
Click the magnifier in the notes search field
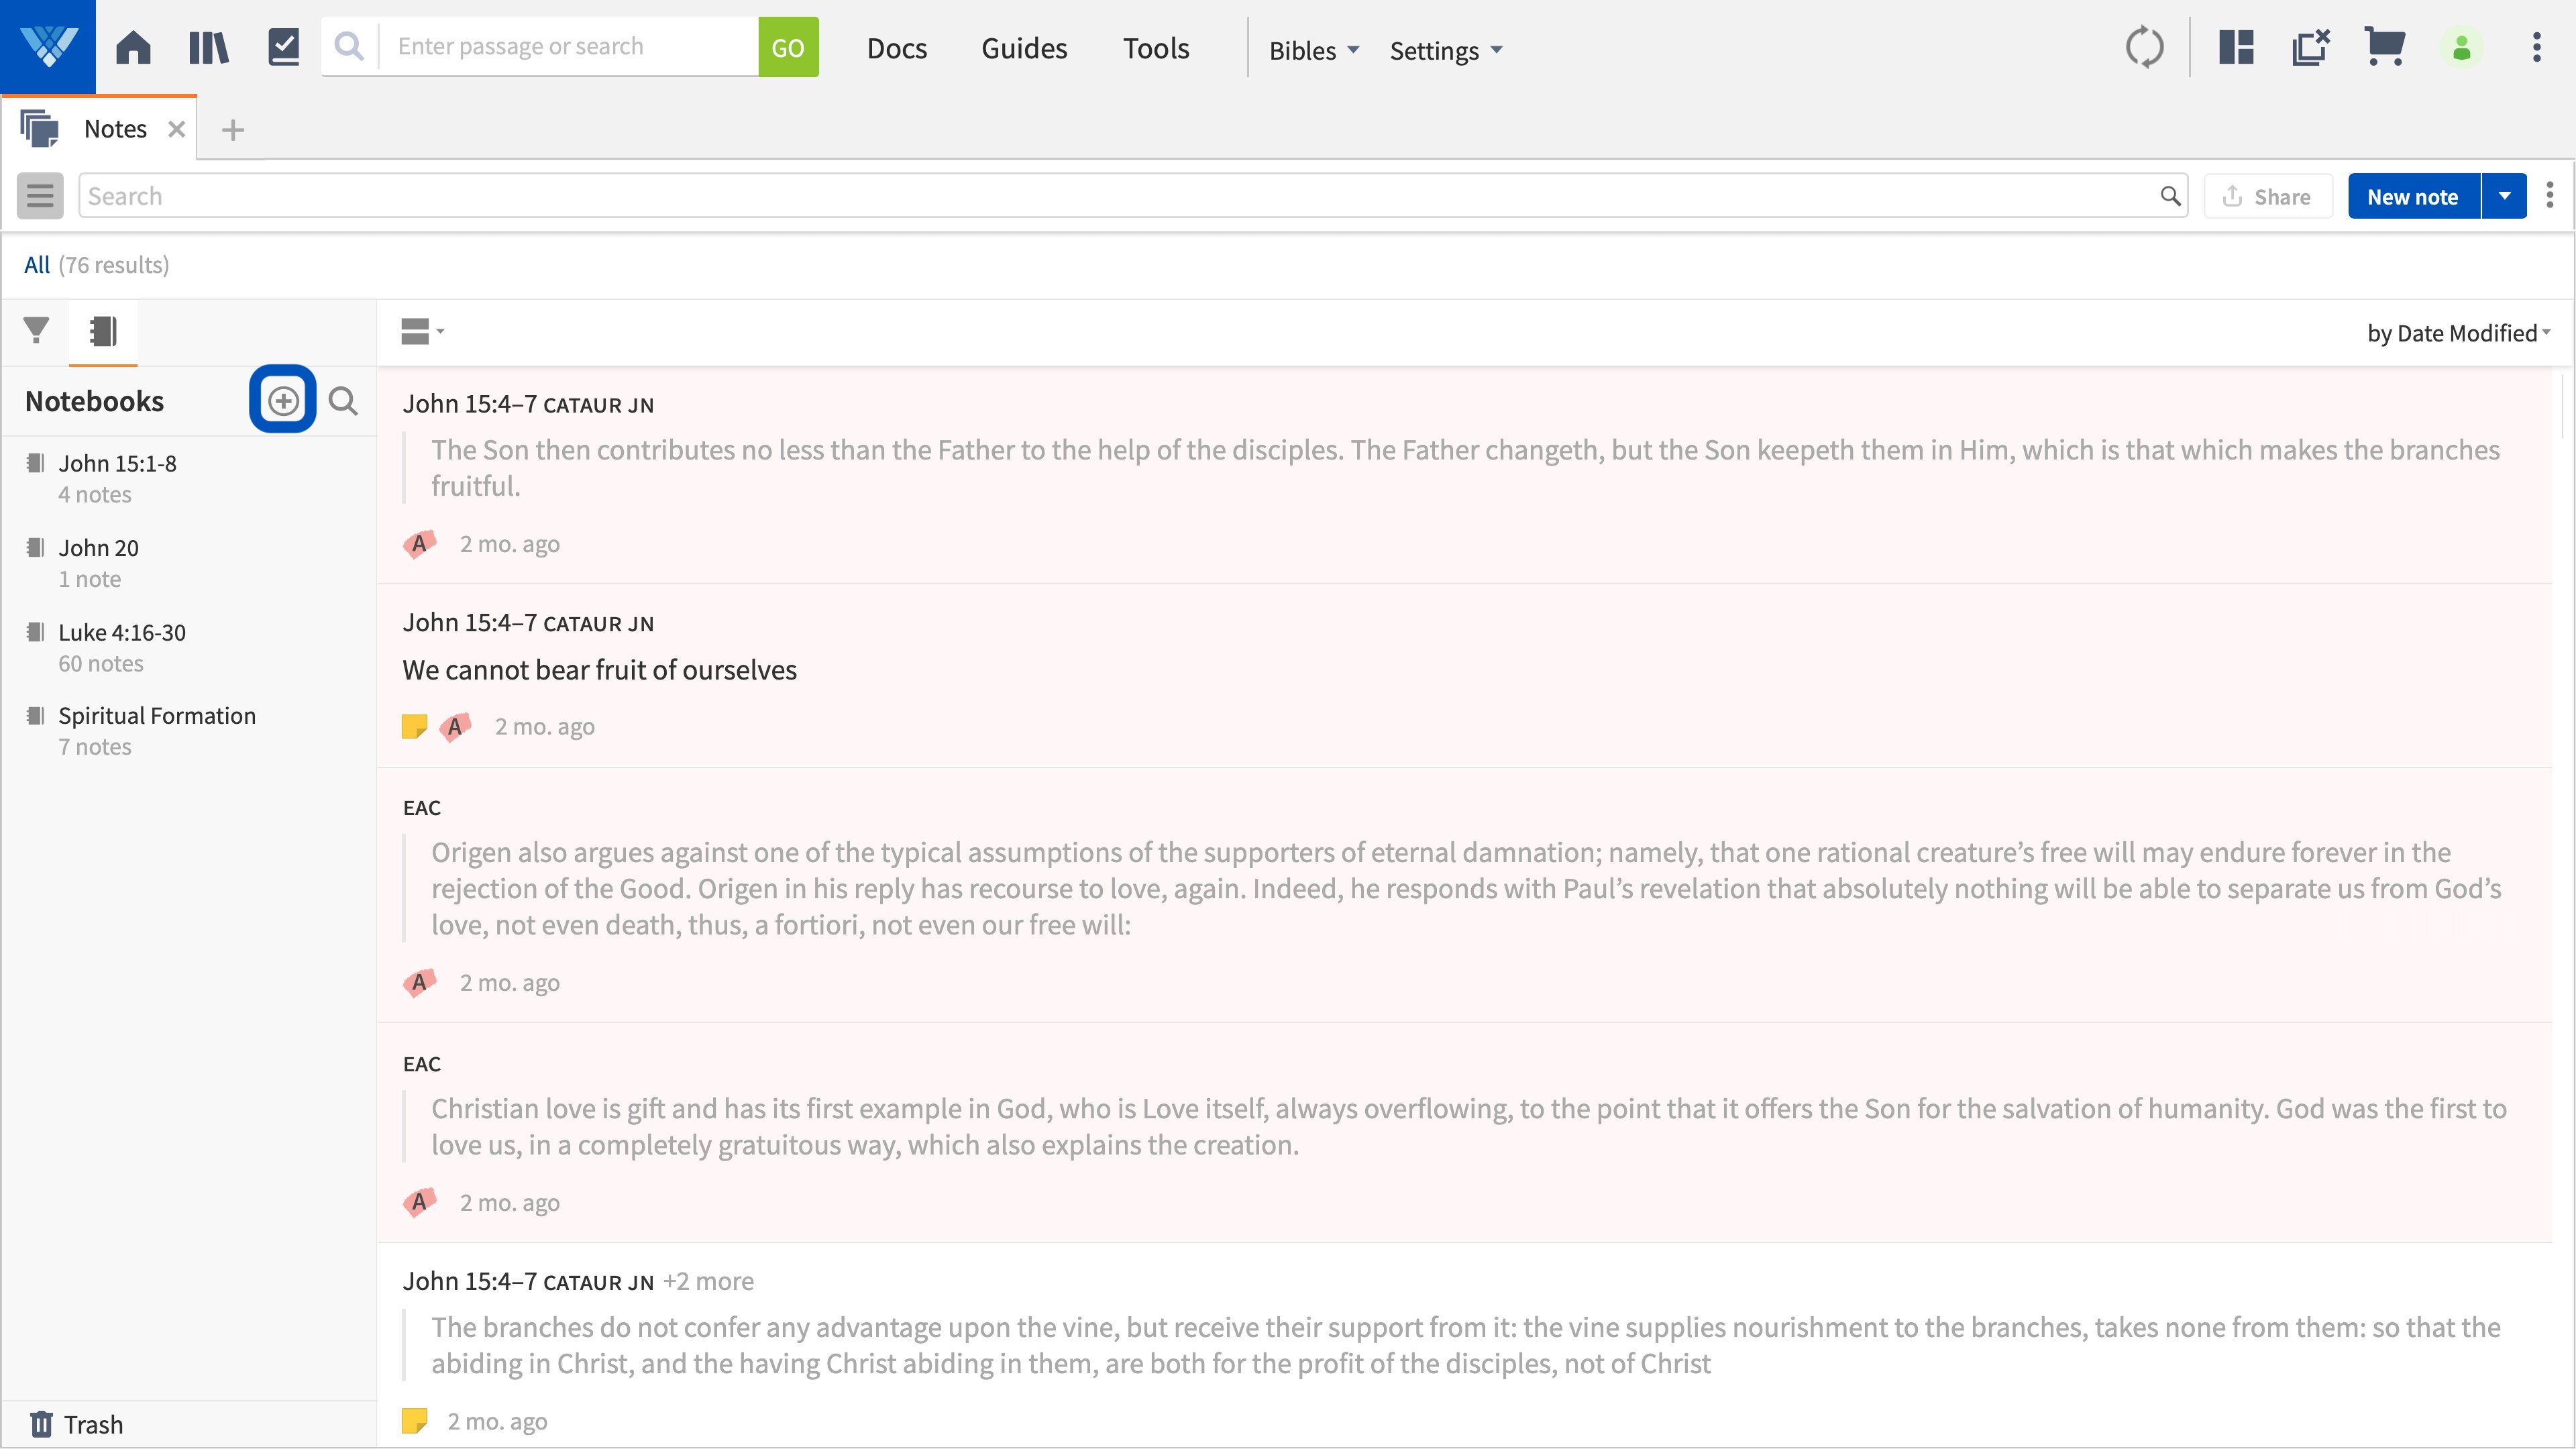click(x=2169, y=196)
